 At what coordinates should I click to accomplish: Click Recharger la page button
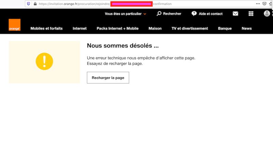108,78
